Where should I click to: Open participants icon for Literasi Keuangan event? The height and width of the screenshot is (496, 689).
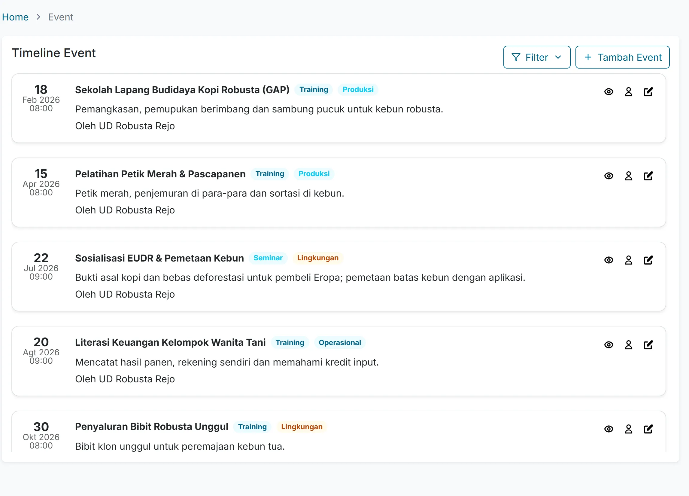[628, 344]
